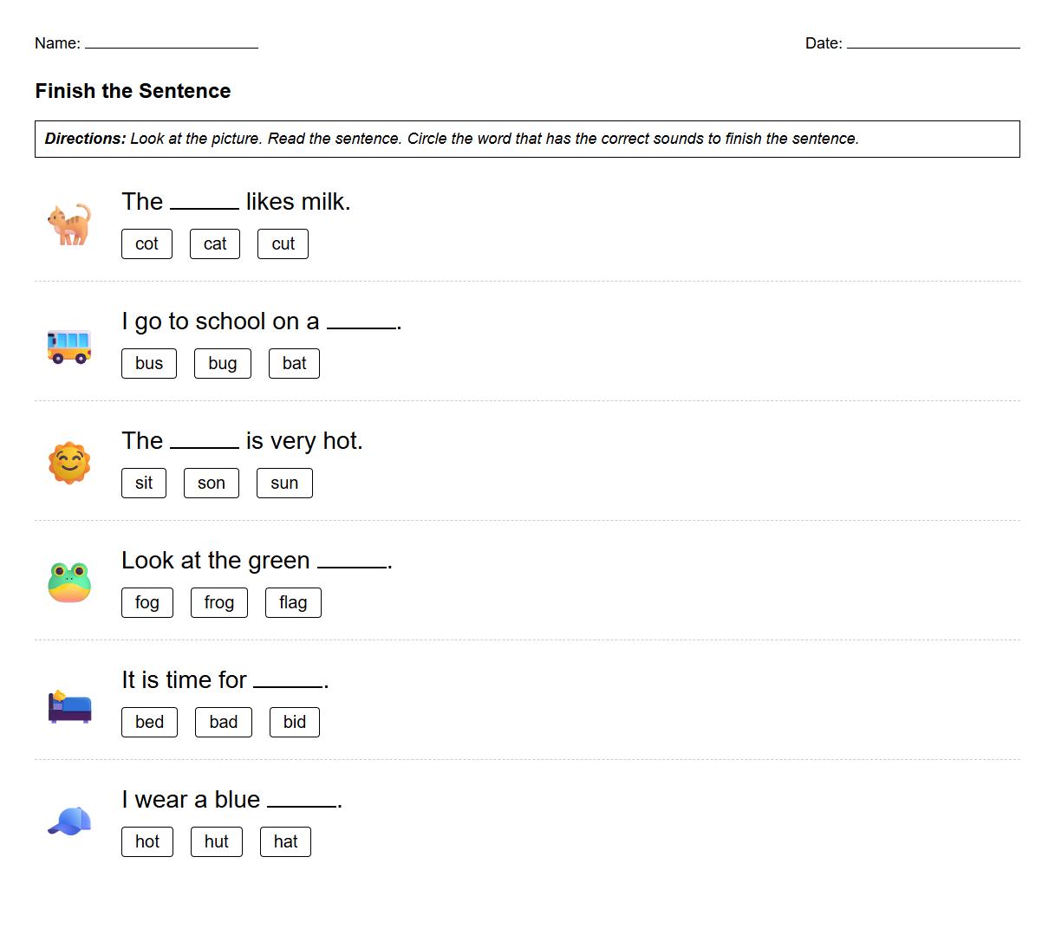Click the blue cap picture

pyautogui.click(x=69, y=821)
